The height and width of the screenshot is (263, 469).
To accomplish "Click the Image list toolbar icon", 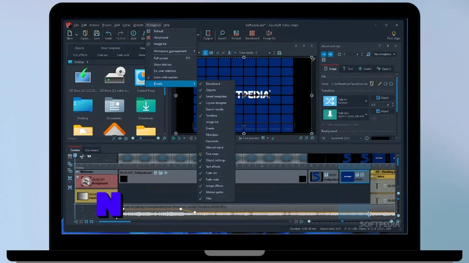I will (x=269, y=33).
